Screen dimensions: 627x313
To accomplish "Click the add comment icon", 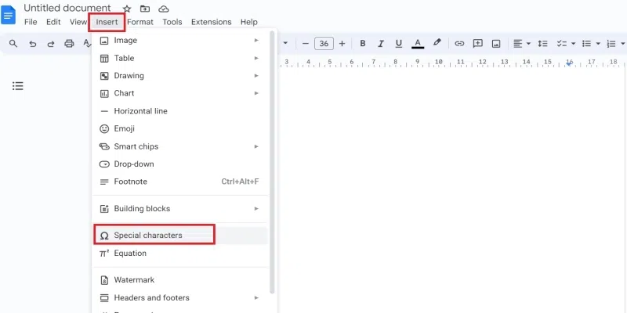I will (478, 44).
